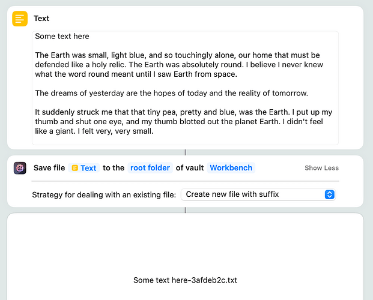The image size is (373, 300).
Task: Change the "Workbench" vault parameter
Action: (231, 168)
